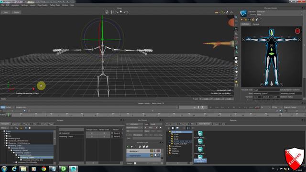Select the Scripts folder in Asset Browser
This screenshot has width=306, height=172.
pos(174,149)
